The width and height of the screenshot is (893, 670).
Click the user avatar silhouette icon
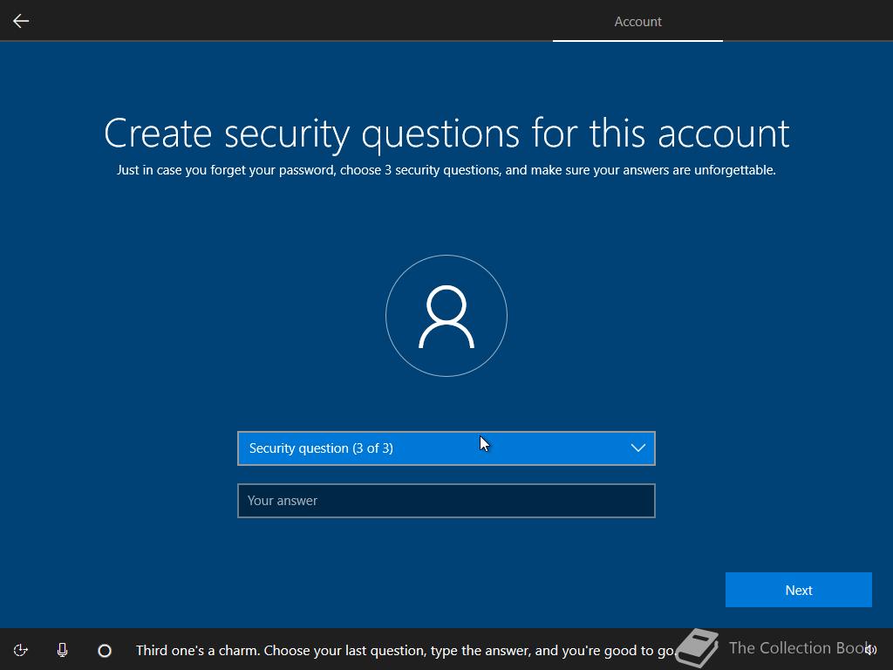coord(446,317)
